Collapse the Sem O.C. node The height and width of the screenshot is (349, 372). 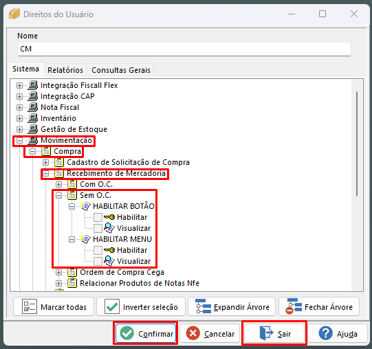pyautogui.click(x=59, y=195)
